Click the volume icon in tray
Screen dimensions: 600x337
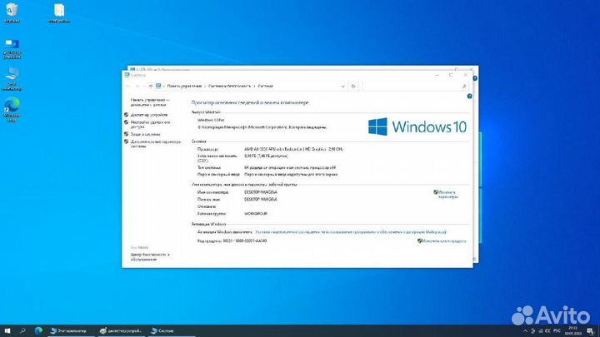coord(548,331)
